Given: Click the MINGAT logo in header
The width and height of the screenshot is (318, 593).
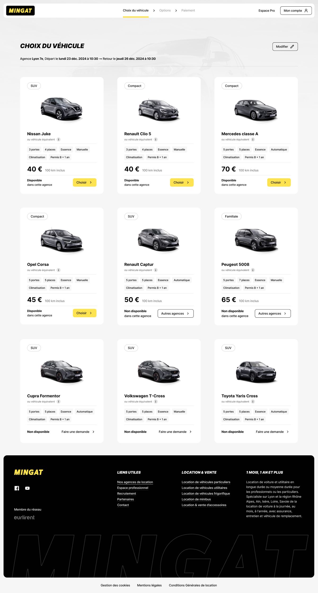Looking at the screenshot, I should (20, 11).
